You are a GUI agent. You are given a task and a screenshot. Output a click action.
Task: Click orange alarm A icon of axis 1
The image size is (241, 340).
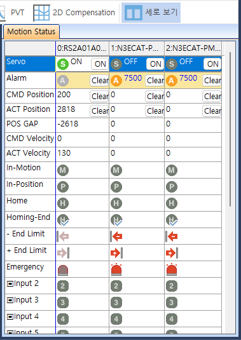tap(116, 81)
